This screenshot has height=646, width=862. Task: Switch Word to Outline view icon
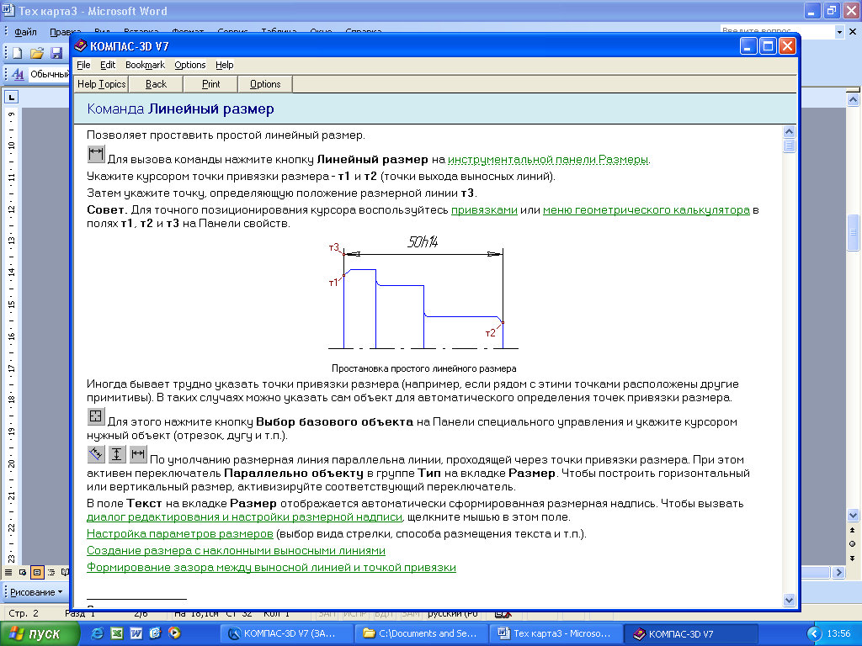51,572
